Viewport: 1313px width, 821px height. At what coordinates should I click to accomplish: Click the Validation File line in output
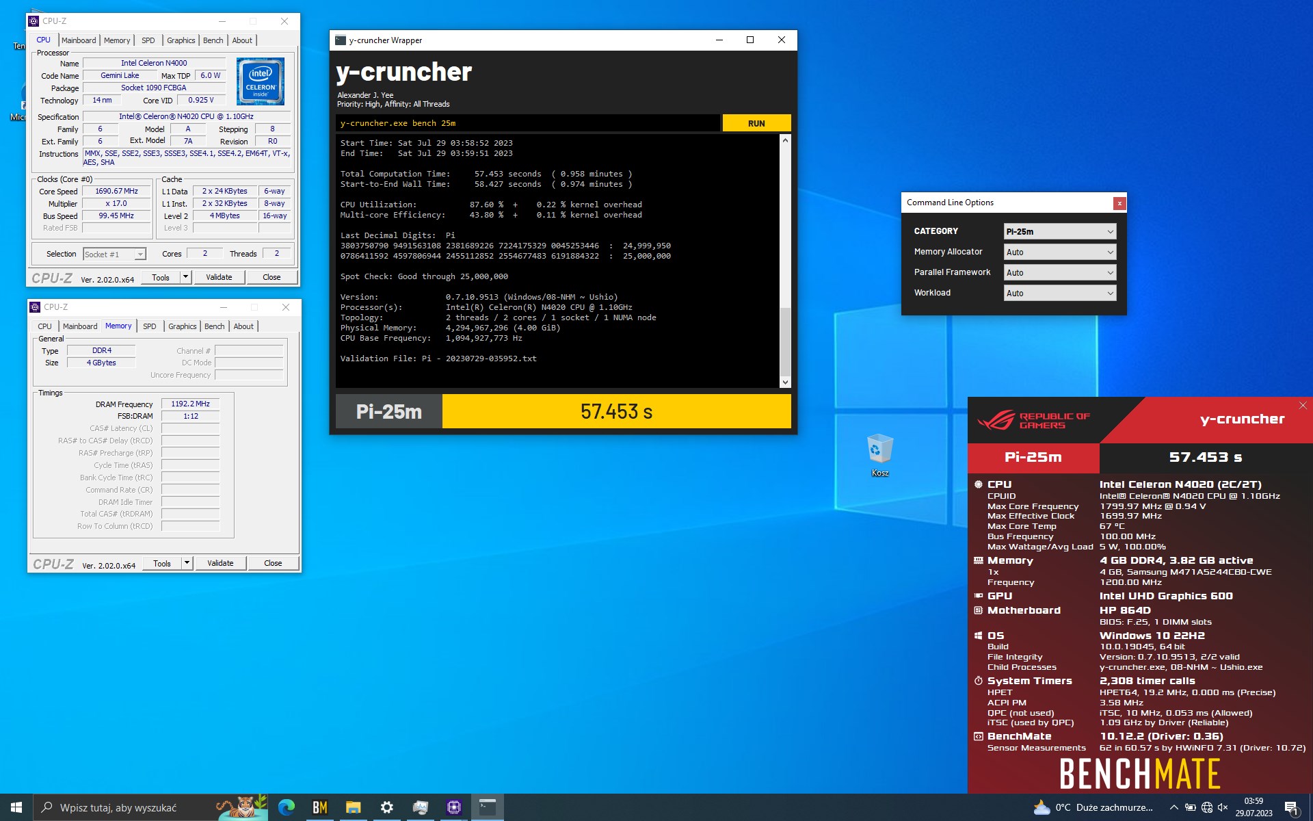coord(438,359)
